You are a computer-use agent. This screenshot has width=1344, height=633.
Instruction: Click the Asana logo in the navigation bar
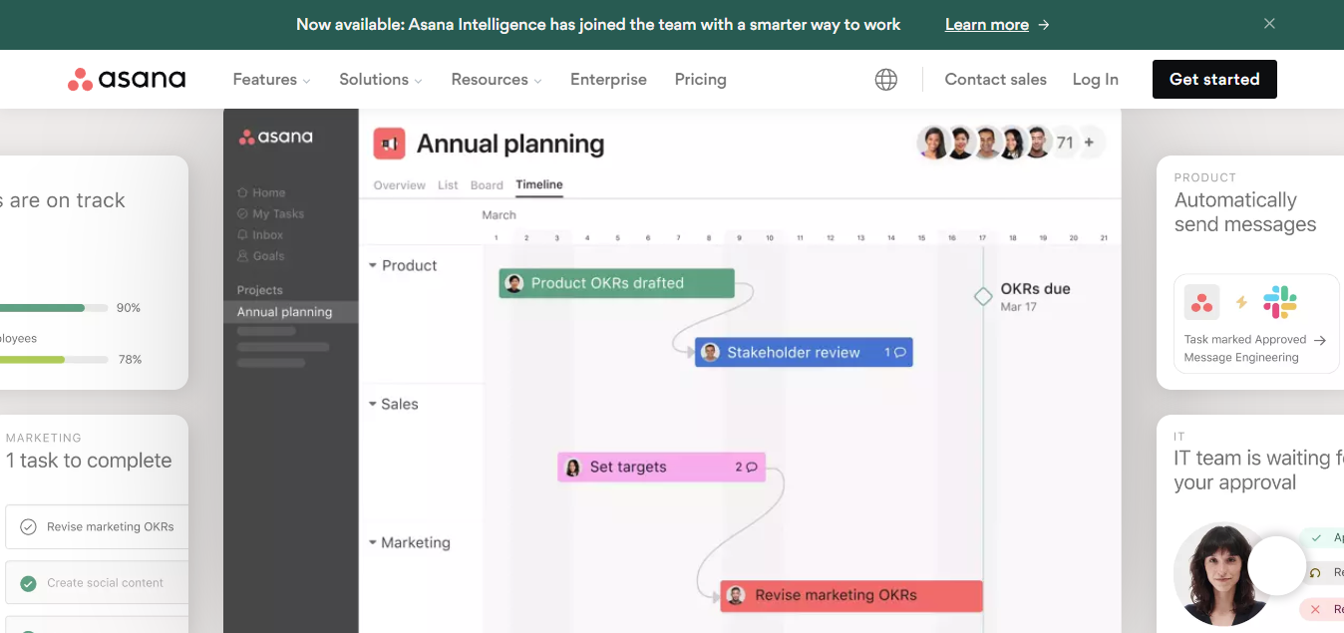click(x=127, y=79)
